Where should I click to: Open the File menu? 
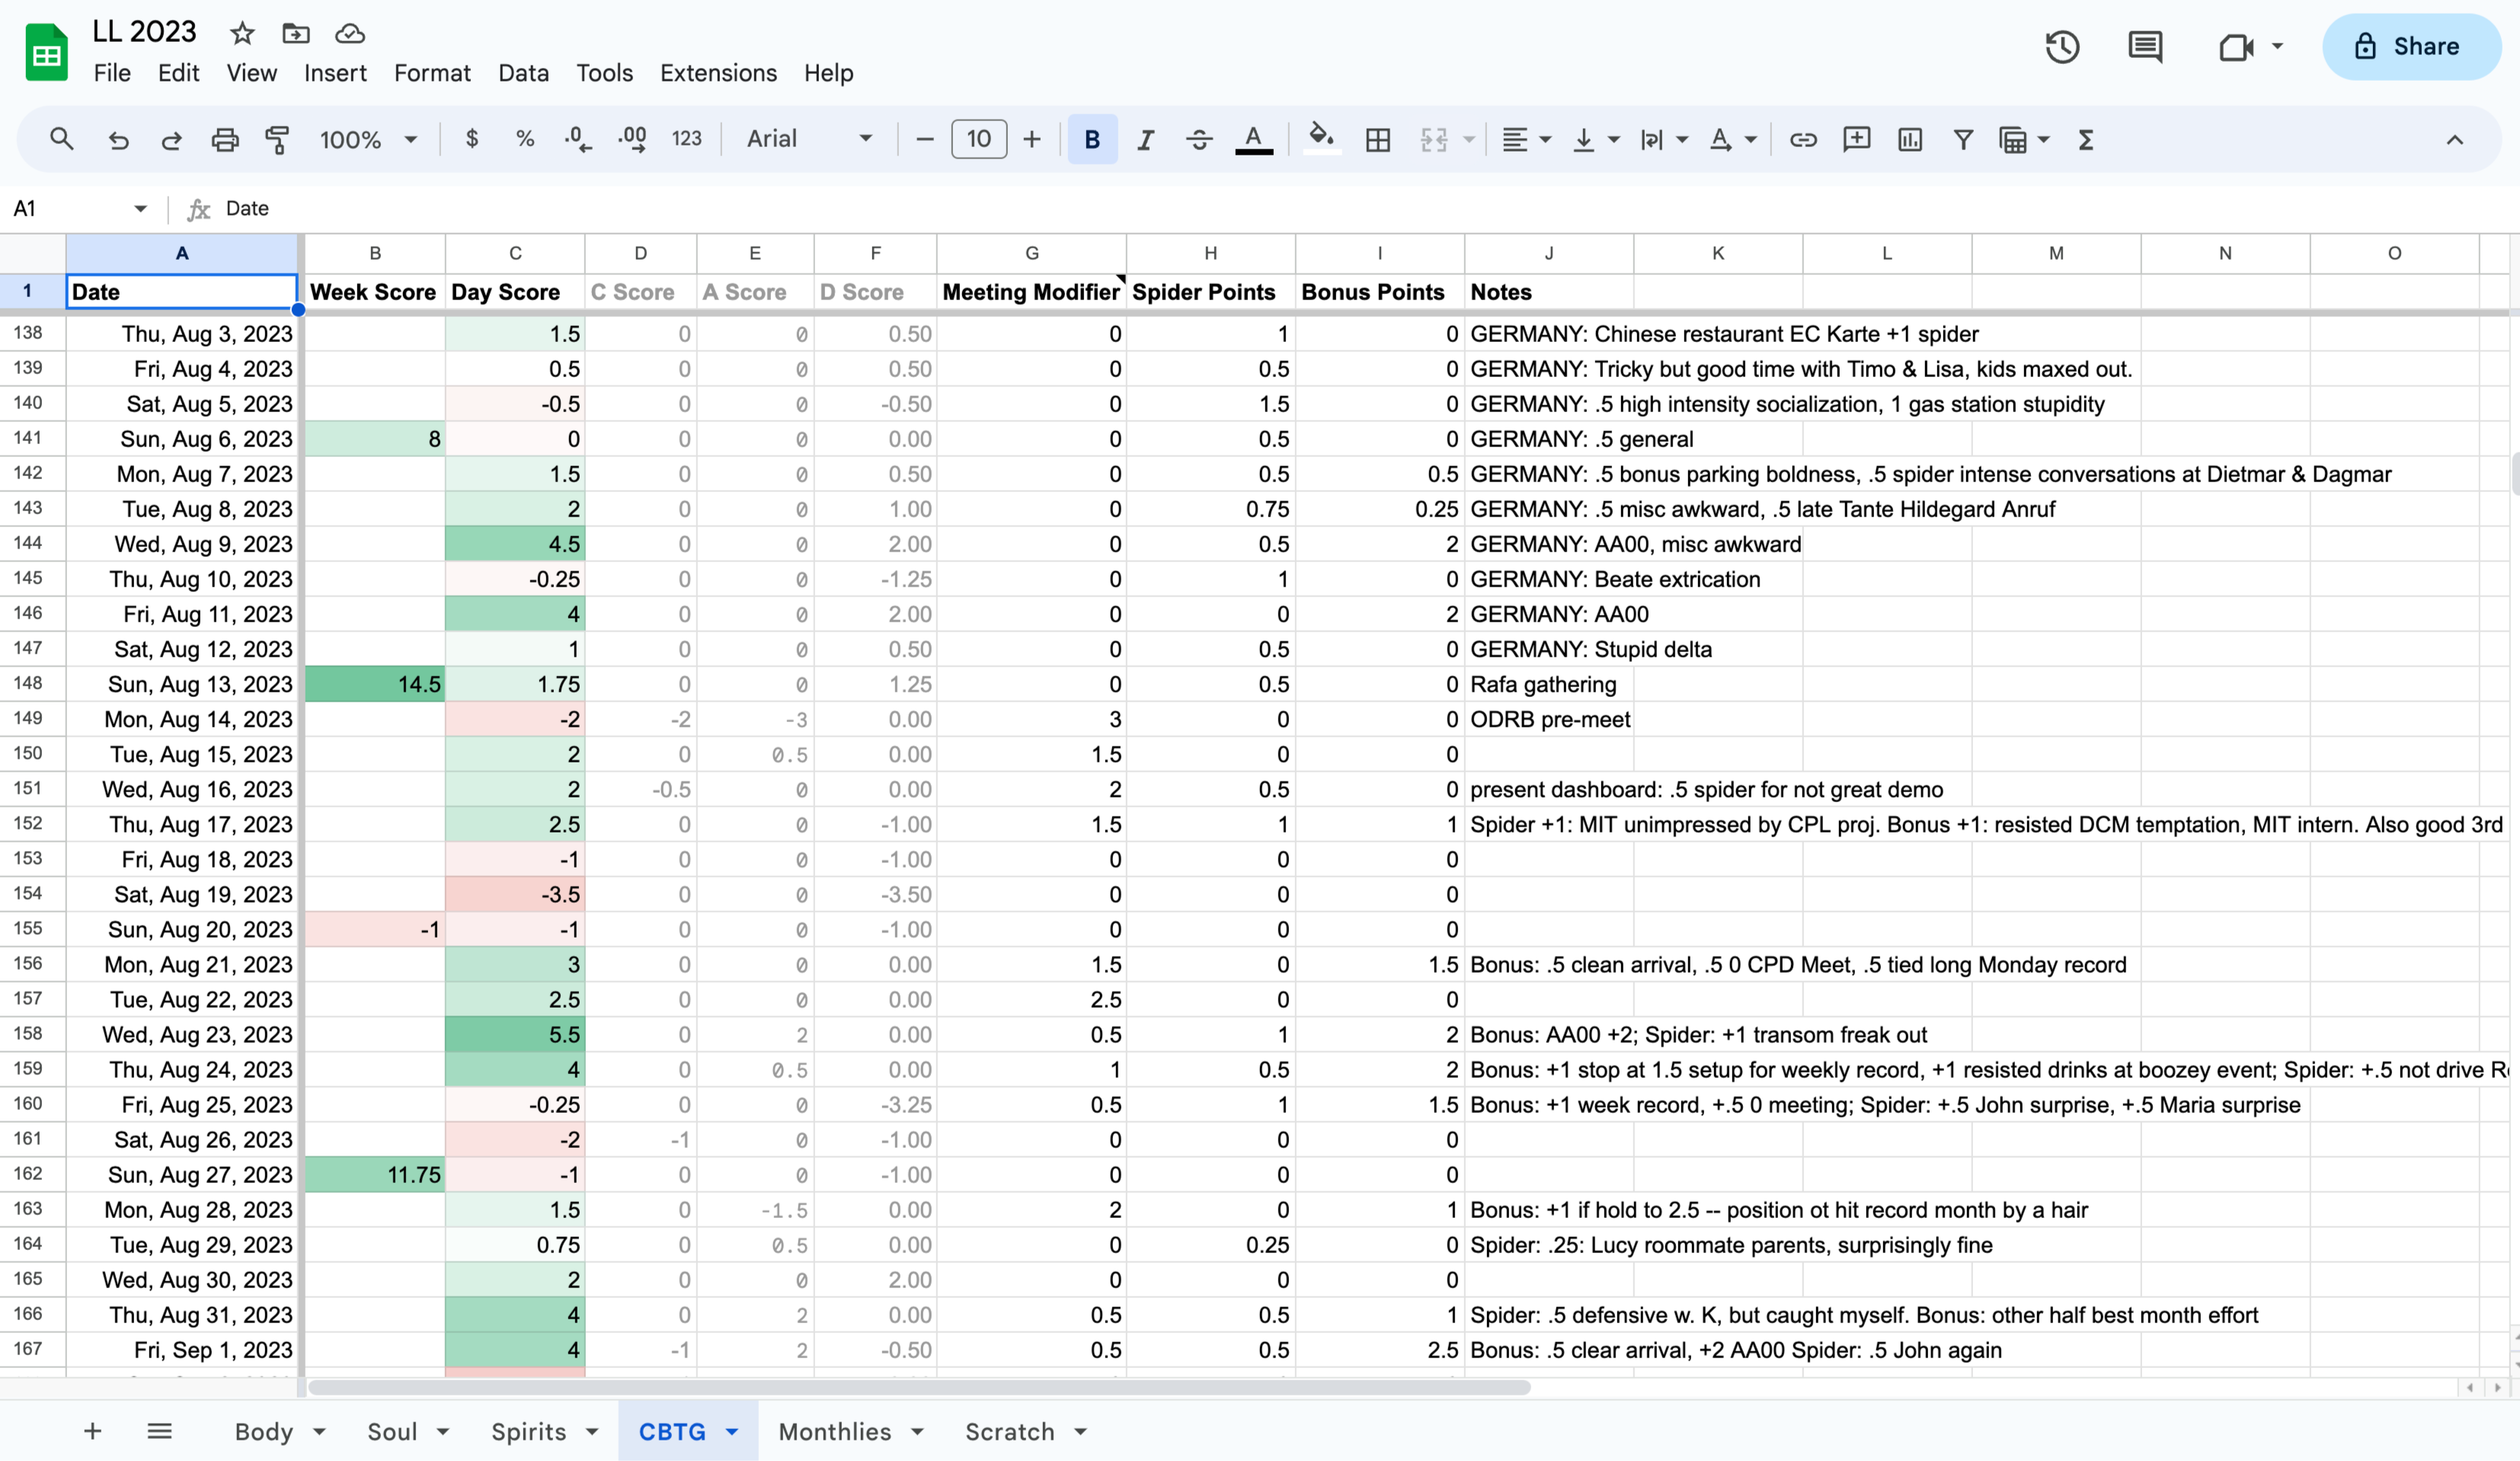pyautogui.click(x=112, y=73)
